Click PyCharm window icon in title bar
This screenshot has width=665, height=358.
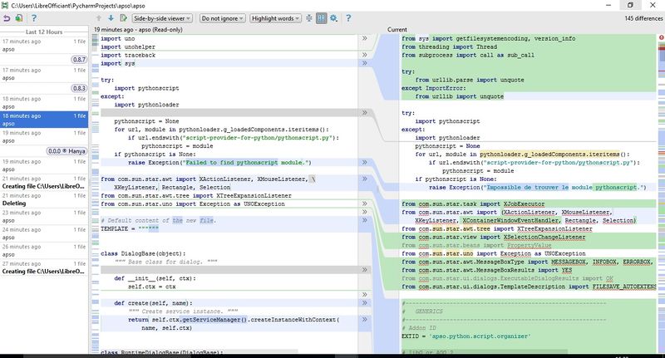5,6
